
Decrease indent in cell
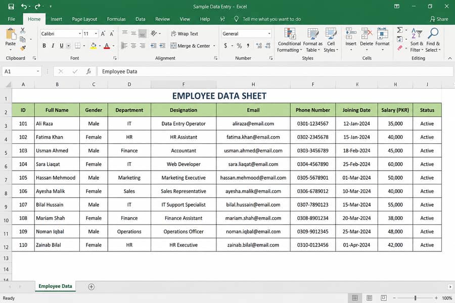coord(154,45)
